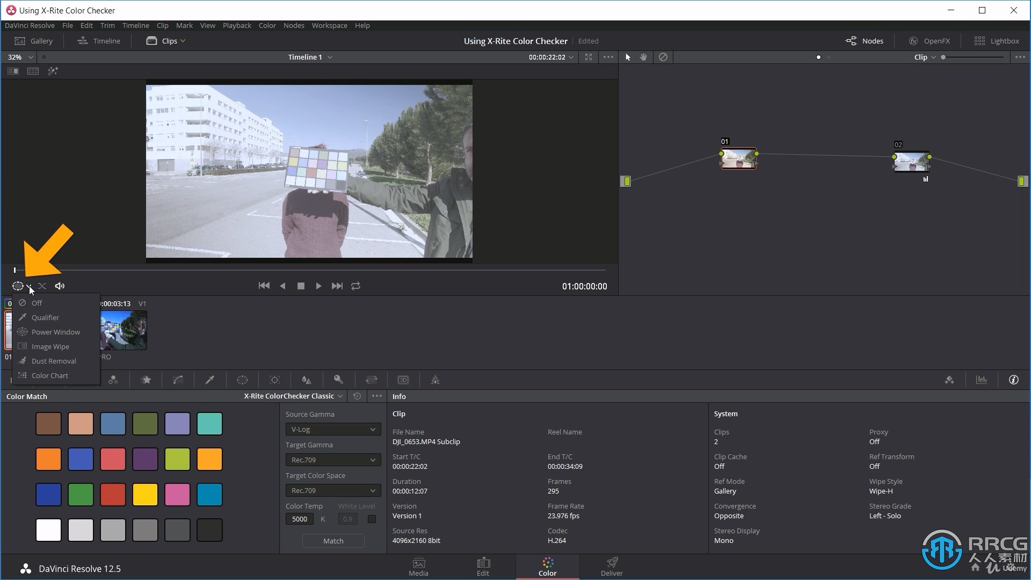Image resolution: width=1031 pixels, height=580 pixels.
Task: Select Qualifier in on-screen control menu
Action: pos(56,317)
